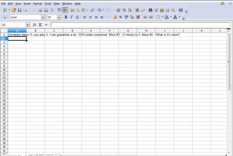
Task: Apply Font Color swatch button
Action: pyautogui.click(x=175, y=17)
